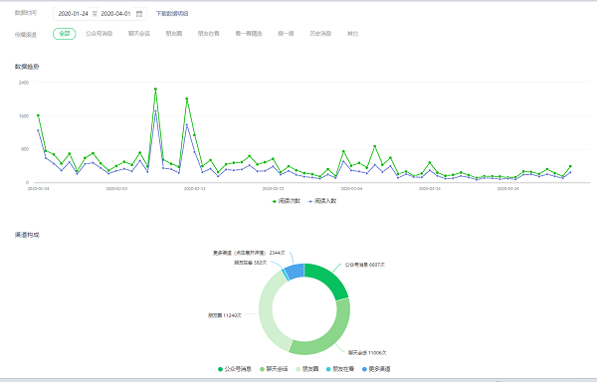Click the highest green peak point on line chart

(x=155, y=89)
